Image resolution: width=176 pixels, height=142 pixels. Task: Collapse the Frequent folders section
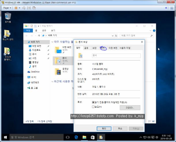pyautogui.click(x=52, y=42)
